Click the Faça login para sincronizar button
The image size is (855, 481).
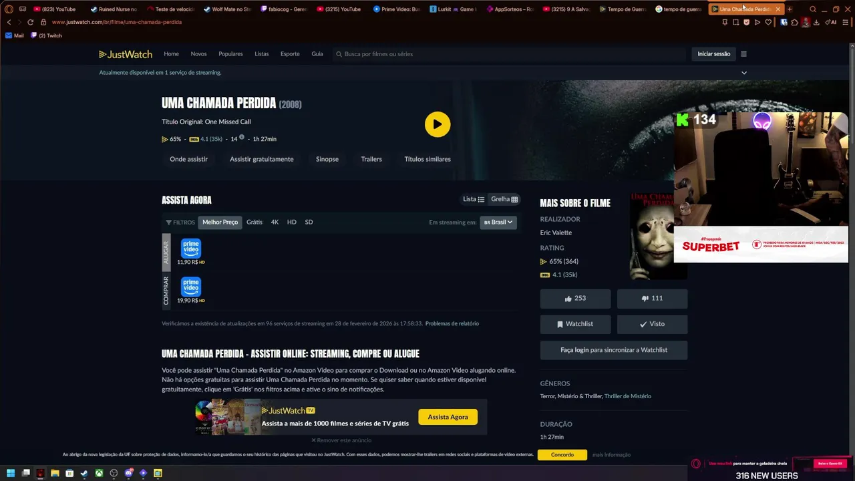pyautogui.click(x=614, y=350)
